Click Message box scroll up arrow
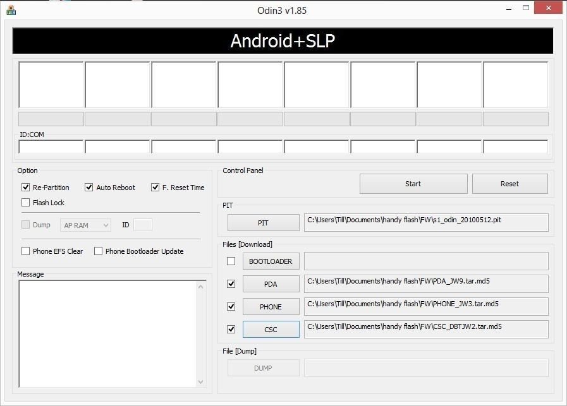The width and height of the screenshot is (567, 406). (x=201, y=287)
